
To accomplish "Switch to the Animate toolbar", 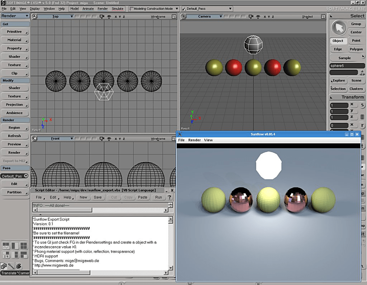I will pyautogui.click(x=88, y=9).
